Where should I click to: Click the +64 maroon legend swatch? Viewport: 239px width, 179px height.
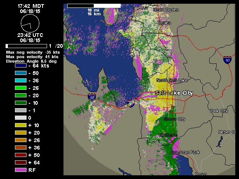[x=21, y=163]
